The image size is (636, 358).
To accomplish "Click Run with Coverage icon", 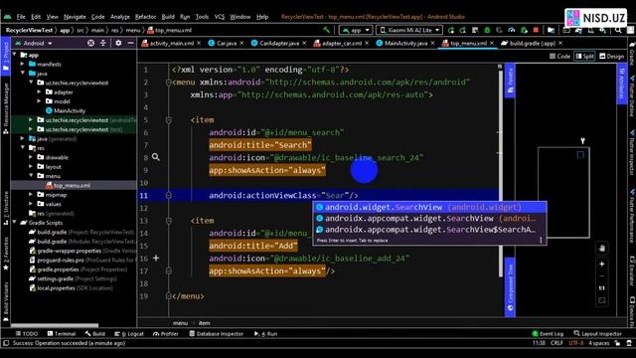I will (x=499, y=30).
